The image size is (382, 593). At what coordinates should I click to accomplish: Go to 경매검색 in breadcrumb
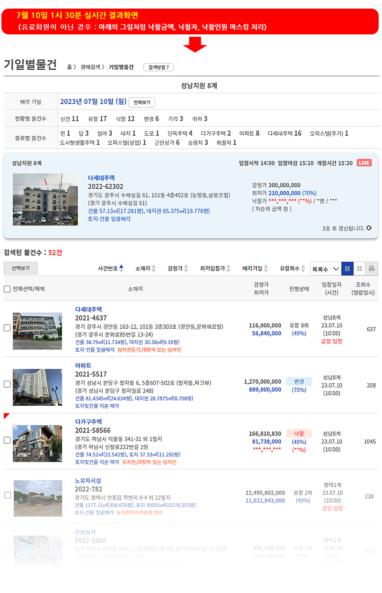90,67
